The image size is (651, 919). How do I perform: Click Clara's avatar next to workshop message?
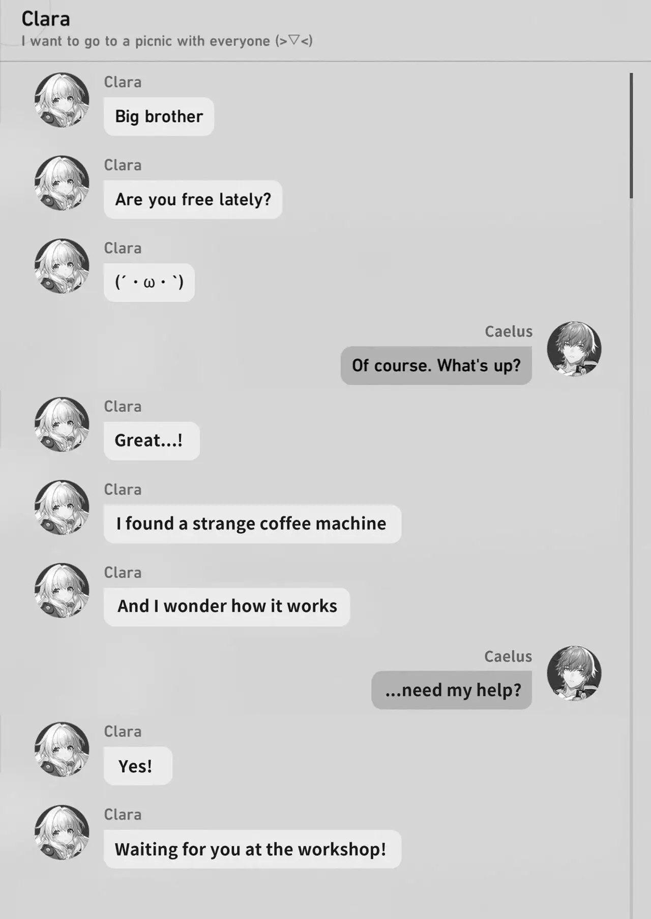pos(62,832)
